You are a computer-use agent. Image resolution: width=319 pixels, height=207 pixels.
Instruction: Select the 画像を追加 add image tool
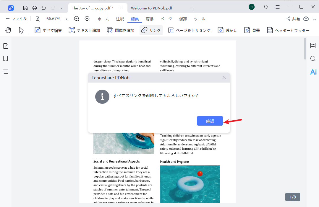coord(121,30)
